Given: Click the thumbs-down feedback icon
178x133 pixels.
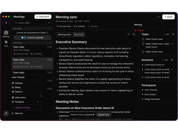Looking at the screenshot, I should tap(129, 34).
